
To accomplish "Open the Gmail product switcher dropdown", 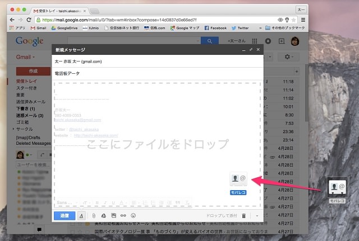I will pyautogui.click(x=25, y=57).
